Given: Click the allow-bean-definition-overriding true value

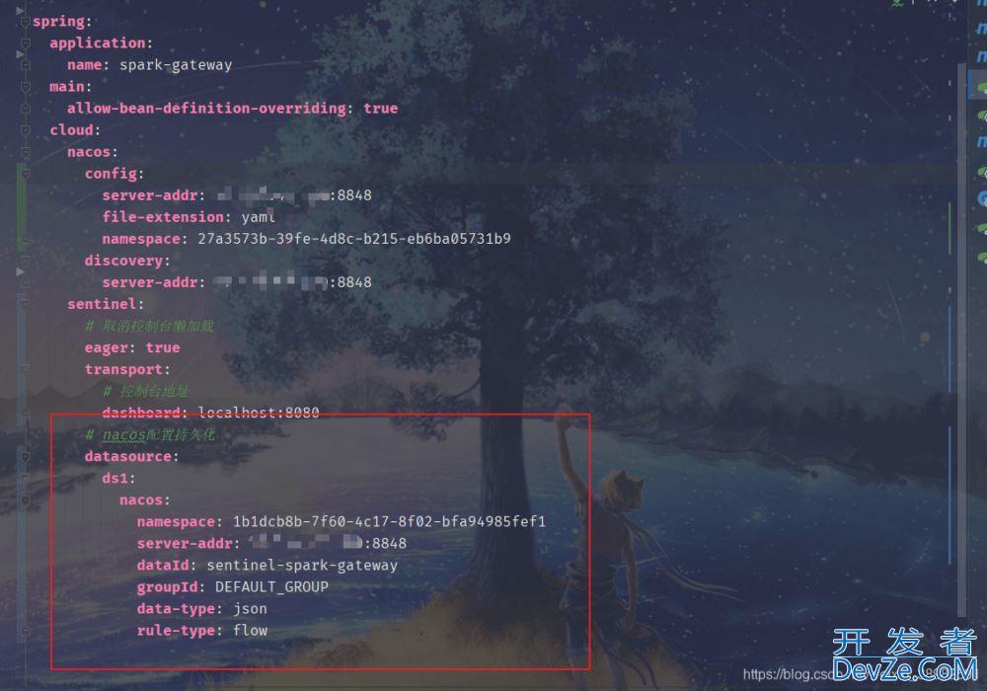Looking at the screenshot, I should click(x=381, y=109).
